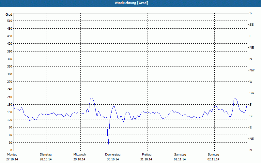Viewport: 261px width, 163px height.
Task: Click the S compass label on the 180 gridline
Action: pos(251,104)
